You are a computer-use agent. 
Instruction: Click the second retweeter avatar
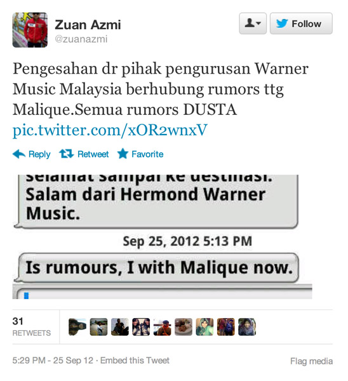pyautogui.click(x=98, y=327)
